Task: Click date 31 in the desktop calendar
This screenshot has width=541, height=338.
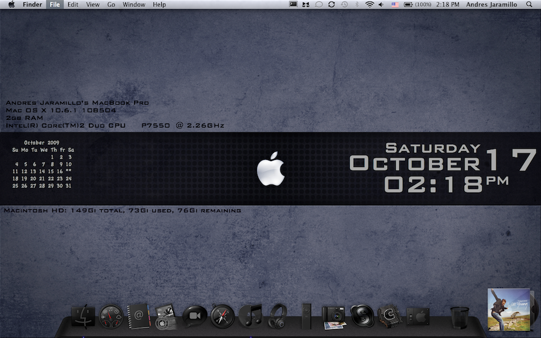Action: pos(68,186)
